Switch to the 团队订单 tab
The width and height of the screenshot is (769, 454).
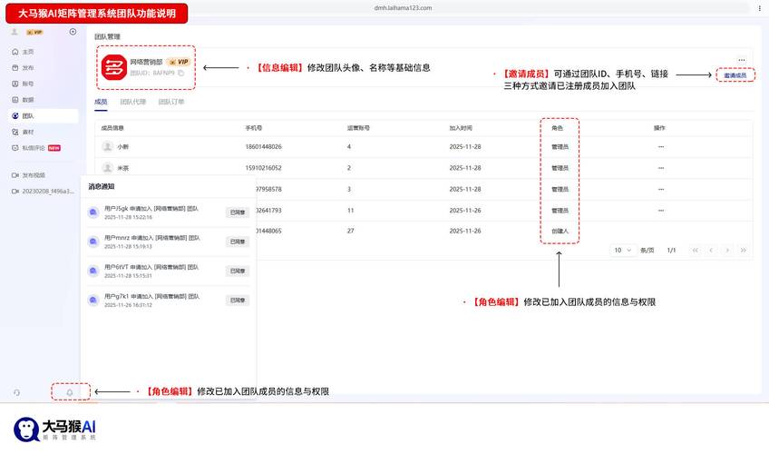pos(171,102)
